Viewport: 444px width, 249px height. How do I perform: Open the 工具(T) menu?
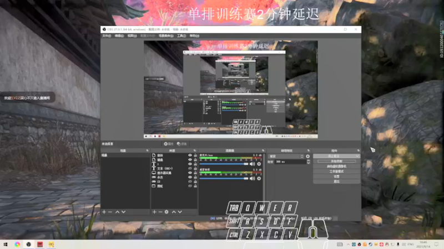181,36
